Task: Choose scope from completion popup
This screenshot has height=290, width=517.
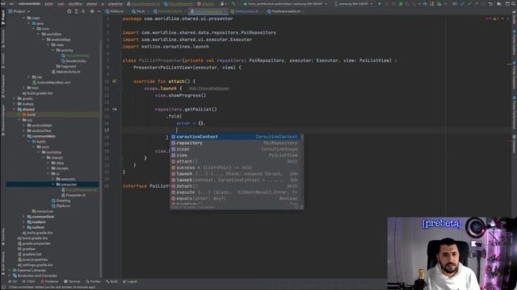Action: coord(235,149)
